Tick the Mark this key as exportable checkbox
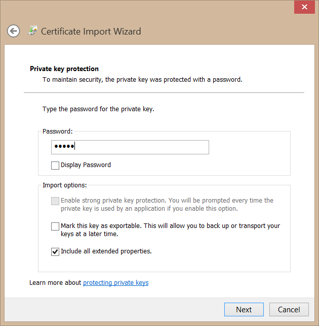Image resolution: width=319 pixels, height=326 pixels. [x=55, y=226]
